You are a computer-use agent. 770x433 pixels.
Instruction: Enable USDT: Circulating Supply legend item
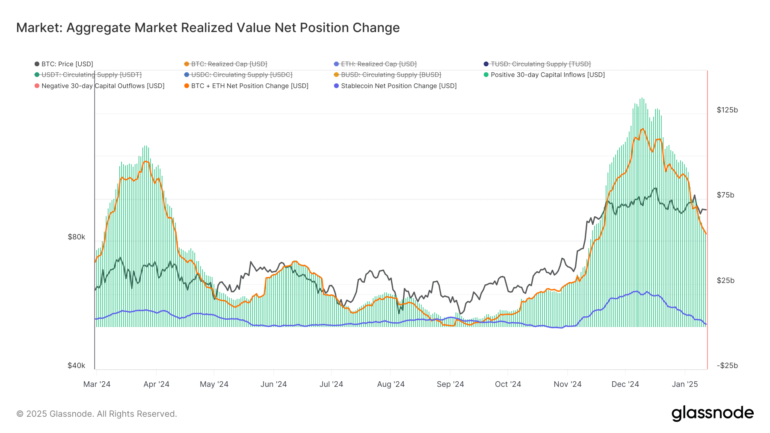(88, 75)
